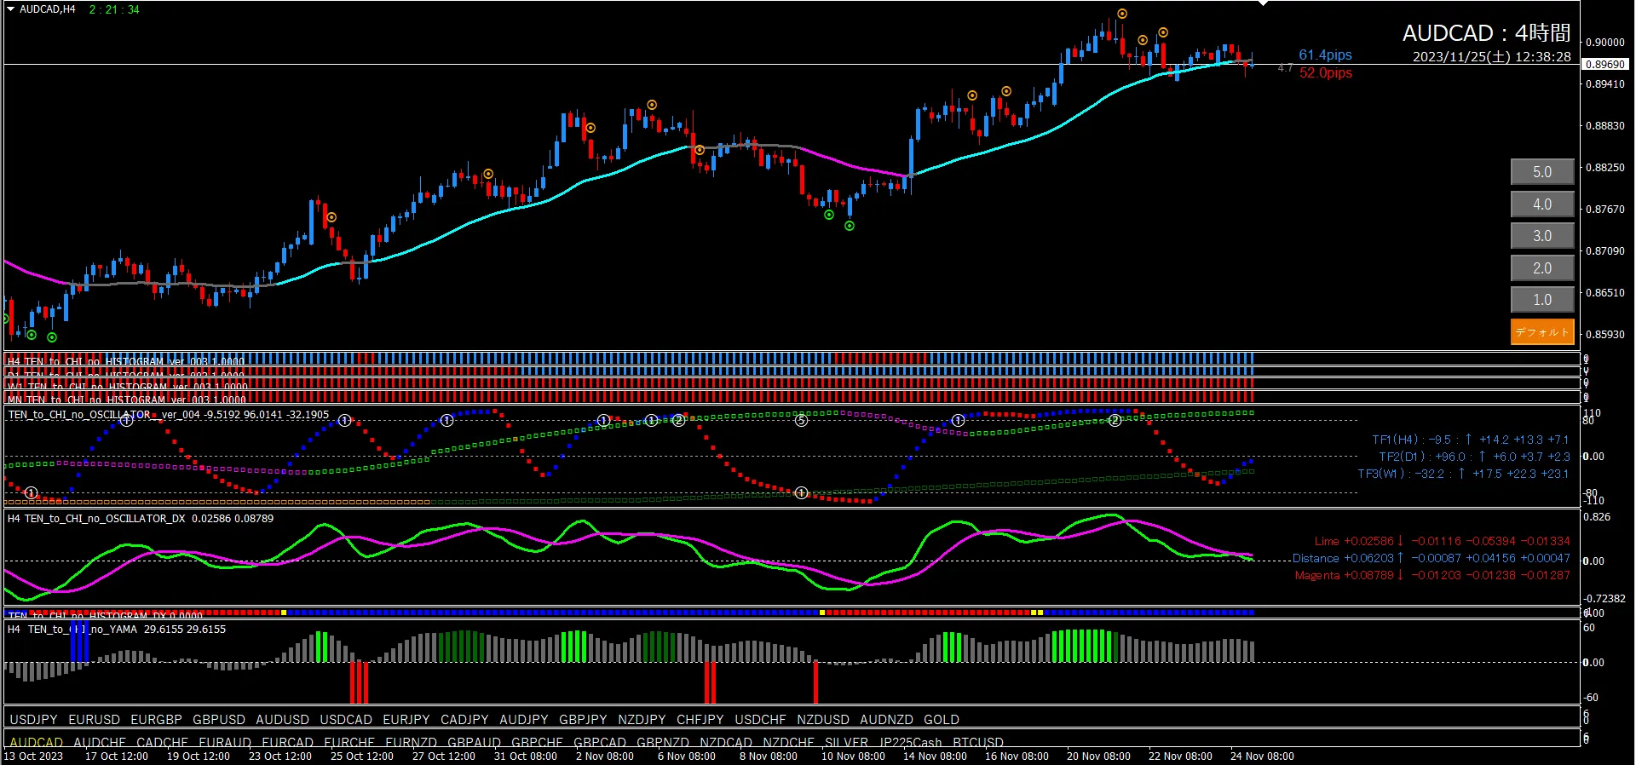Set chart scale with the 5.0 button

pyautogui.click(x=1542, y=172)
